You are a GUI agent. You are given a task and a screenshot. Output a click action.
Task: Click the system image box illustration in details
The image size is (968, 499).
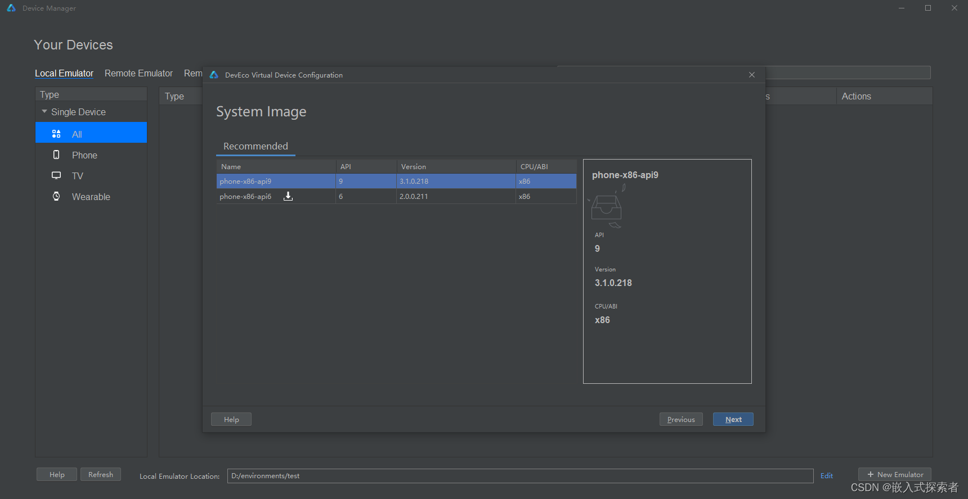click(x=607, y=206)
